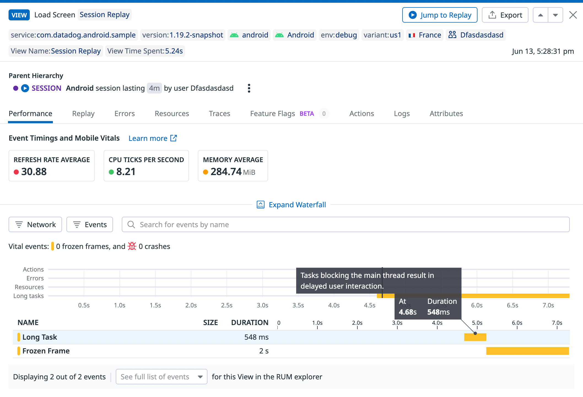Click the Jump to Replay button

[439, 15]
